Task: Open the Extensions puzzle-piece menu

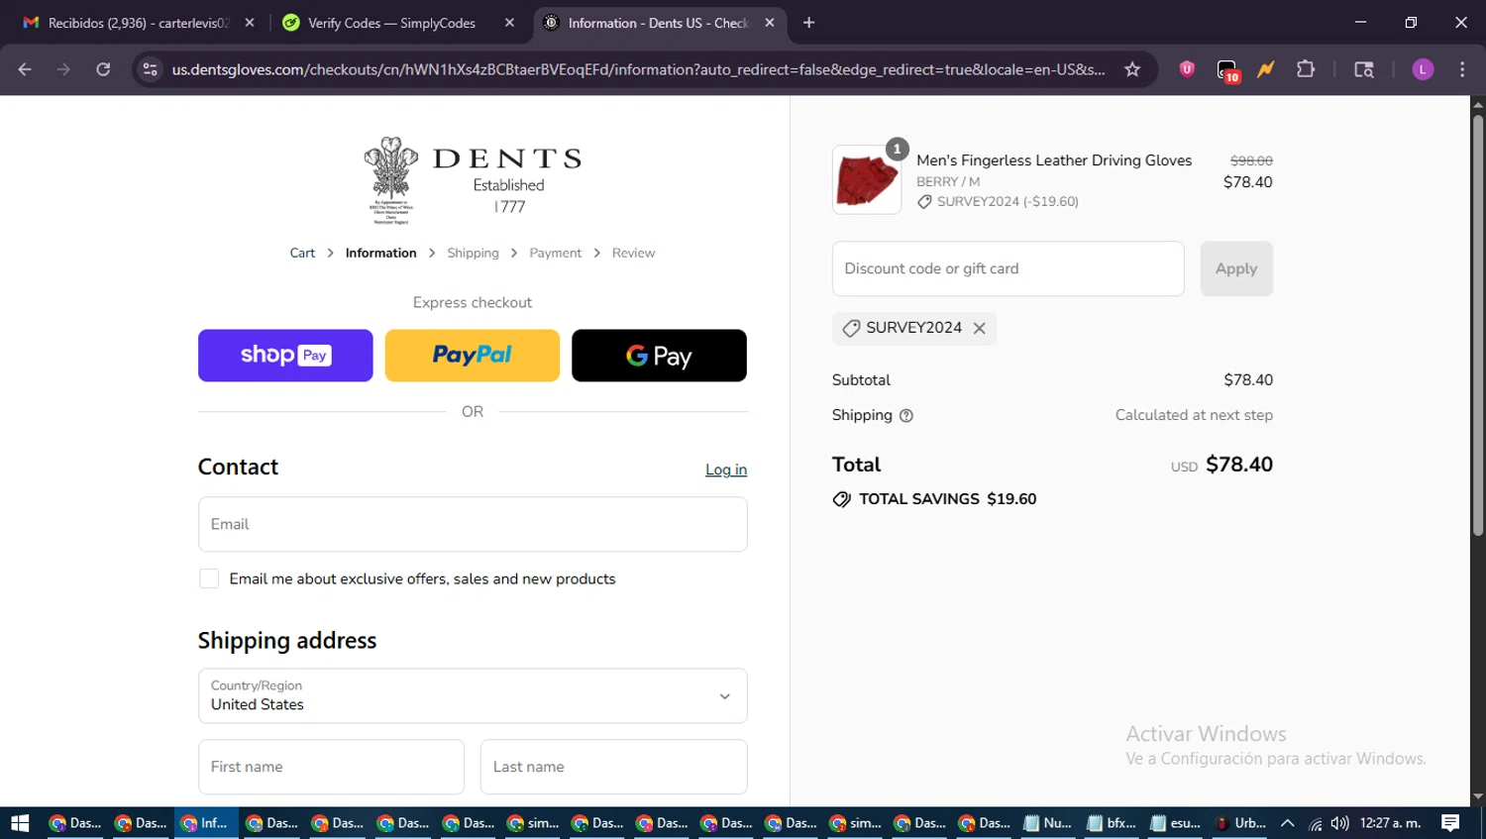Action: point(1306,69)
